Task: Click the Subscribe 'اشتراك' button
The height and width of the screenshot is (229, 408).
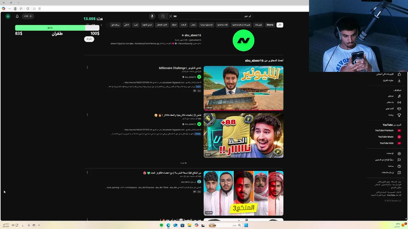Action: (89, 39)
